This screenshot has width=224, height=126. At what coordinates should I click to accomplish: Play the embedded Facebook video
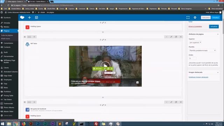[105, 66]
